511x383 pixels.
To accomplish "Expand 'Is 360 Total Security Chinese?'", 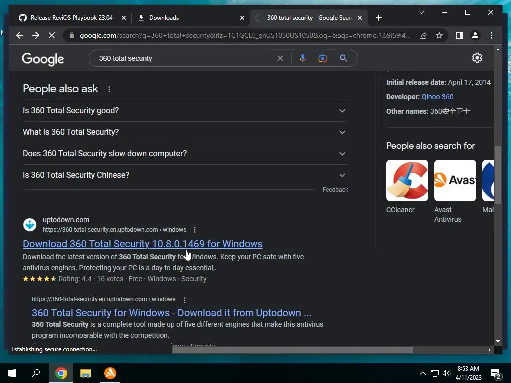I will click(x=186, y=175).
